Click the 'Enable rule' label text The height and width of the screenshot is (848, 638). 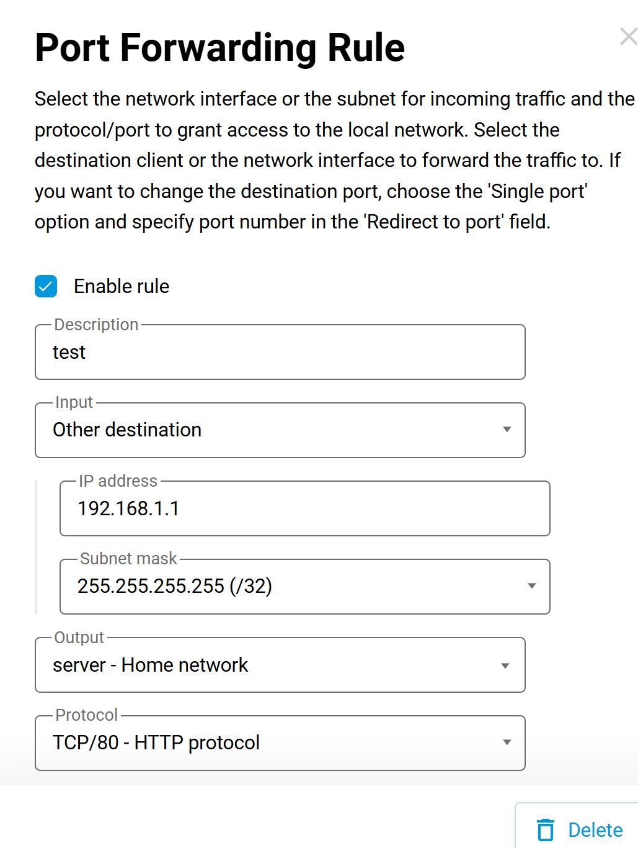(122, 286)
